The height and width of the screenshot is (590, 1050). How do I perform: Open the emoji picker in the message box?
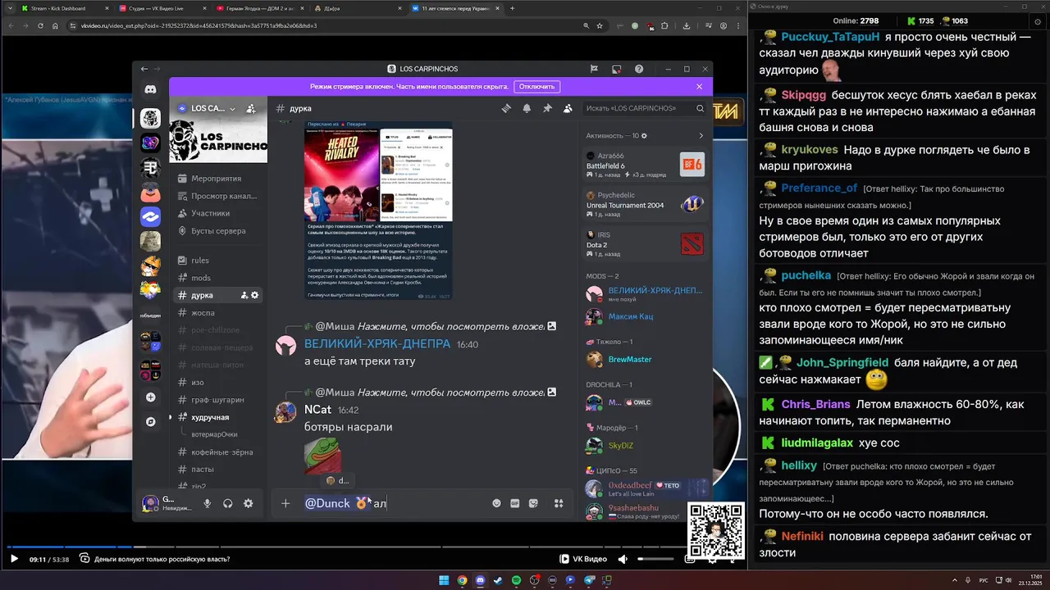click(x=496, y=503)
